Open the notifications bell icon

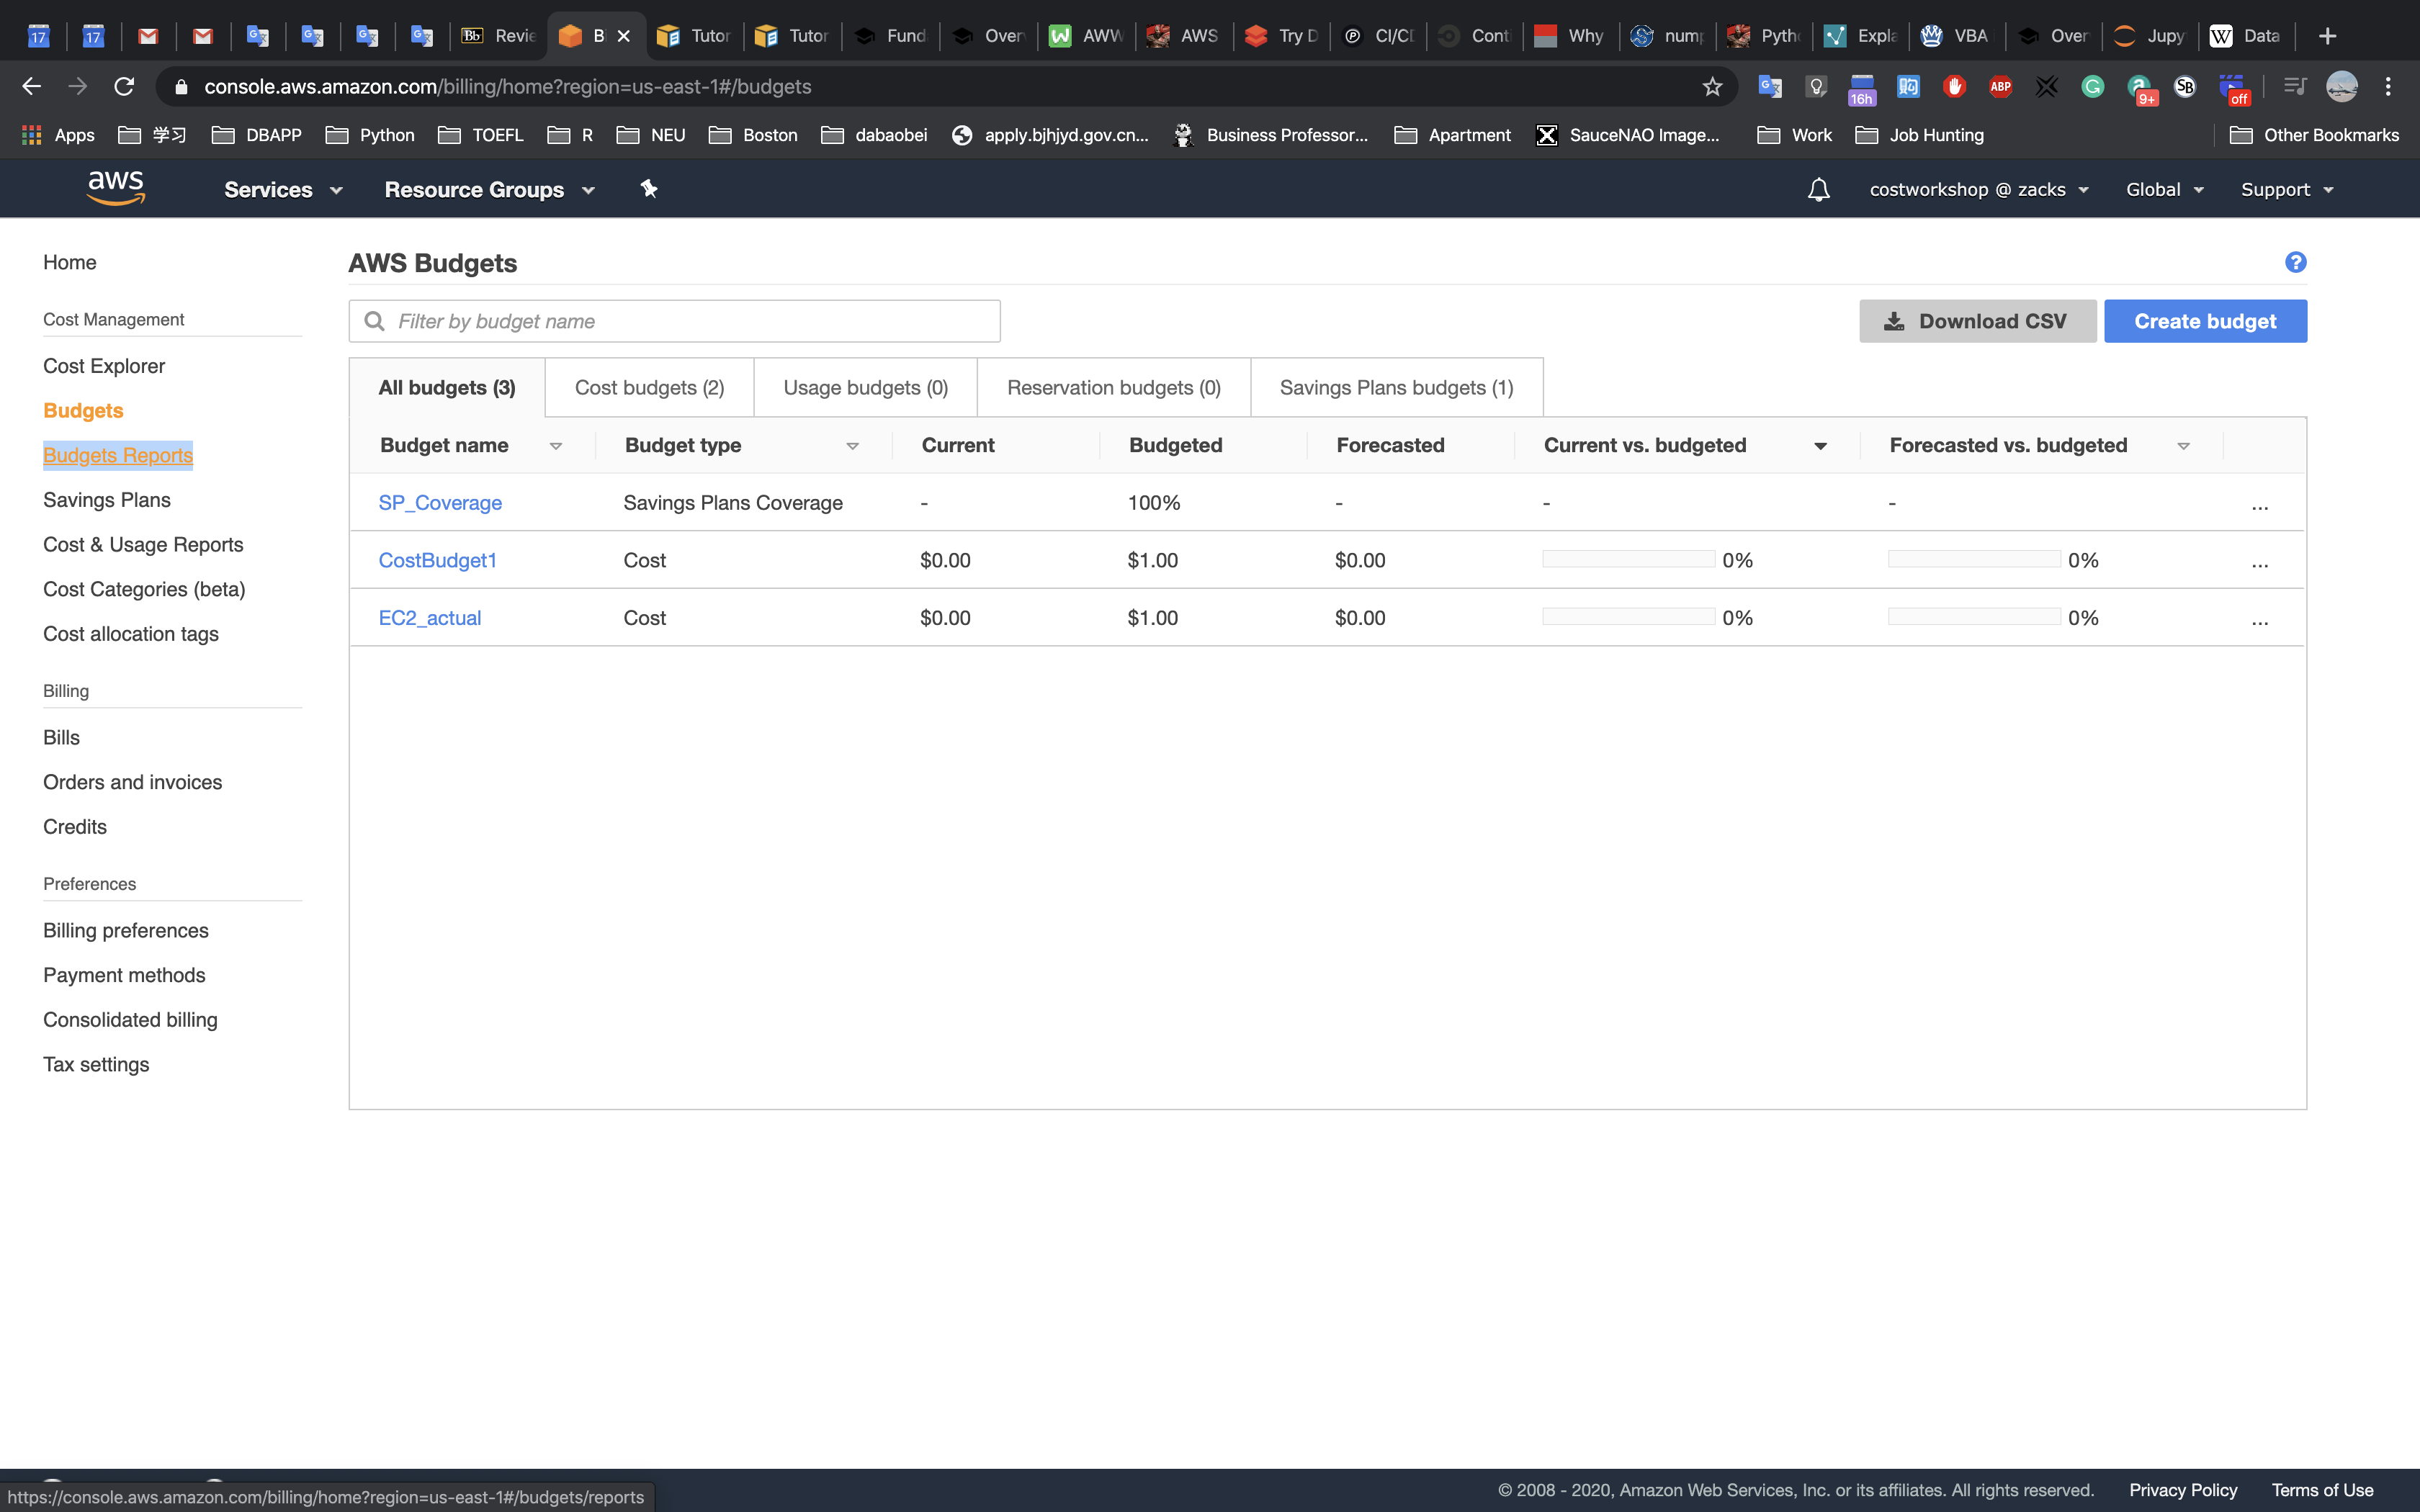click(x=1818, y=190)
